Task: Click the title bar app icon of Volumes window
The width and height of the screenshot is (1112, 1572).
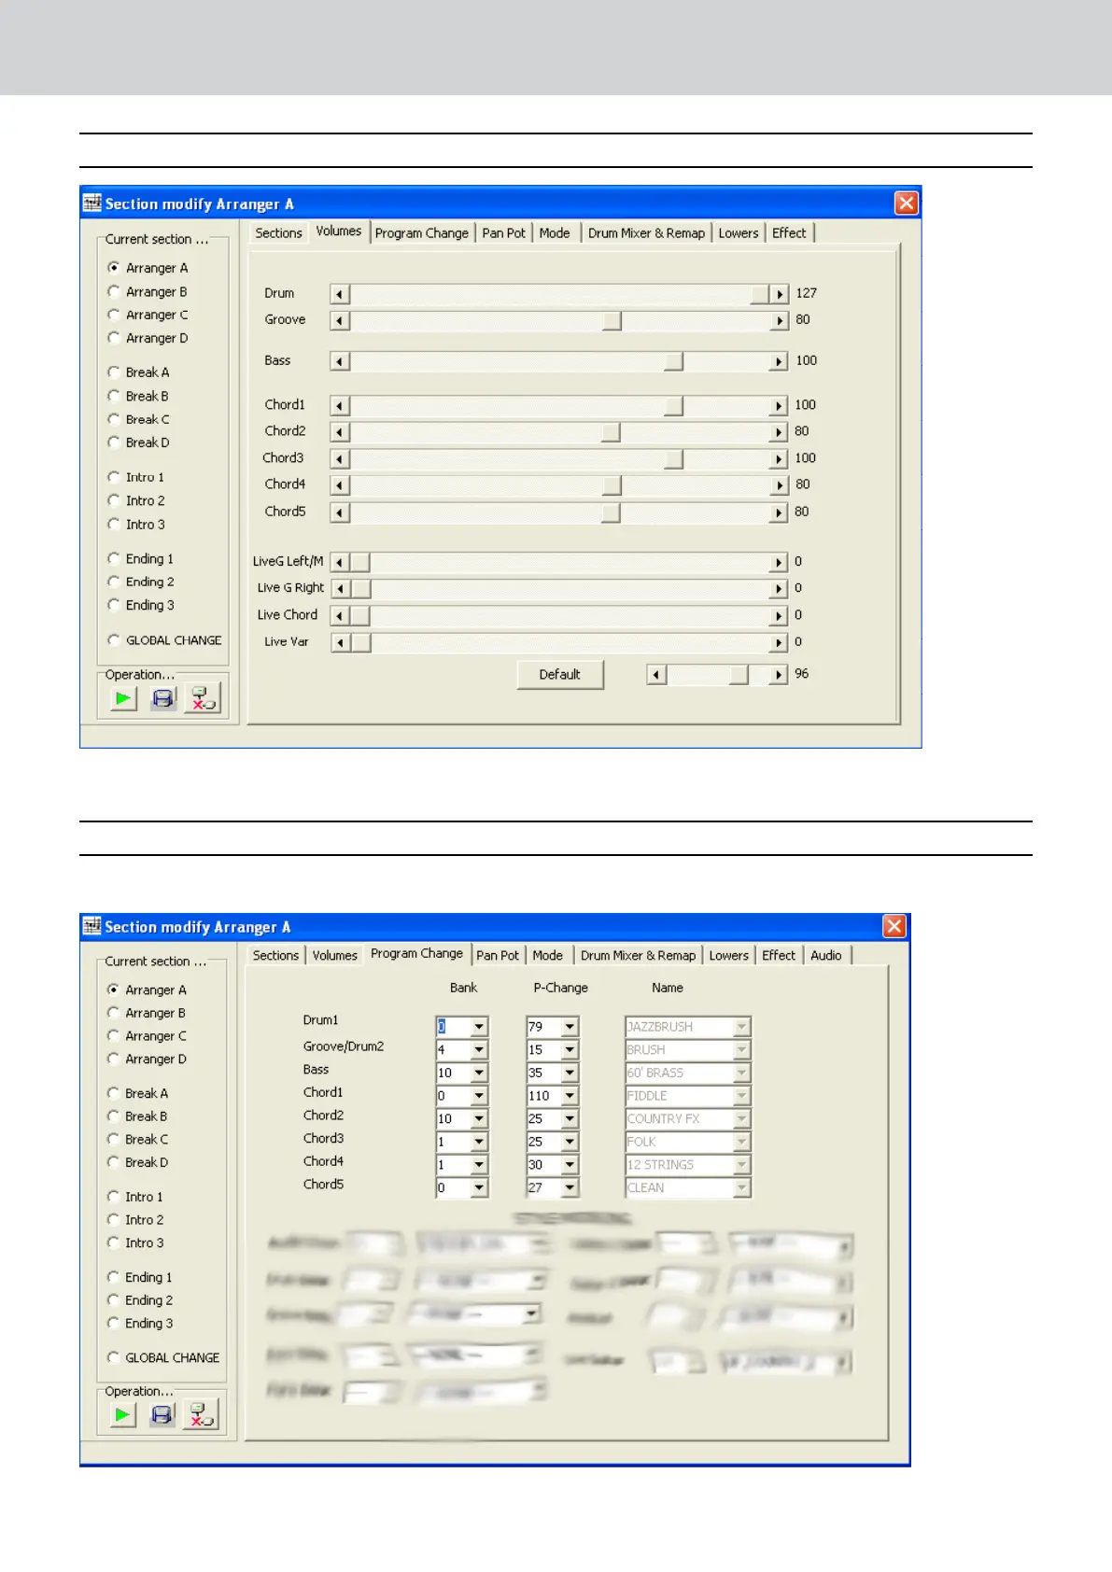Action: (x=91, y=203)
